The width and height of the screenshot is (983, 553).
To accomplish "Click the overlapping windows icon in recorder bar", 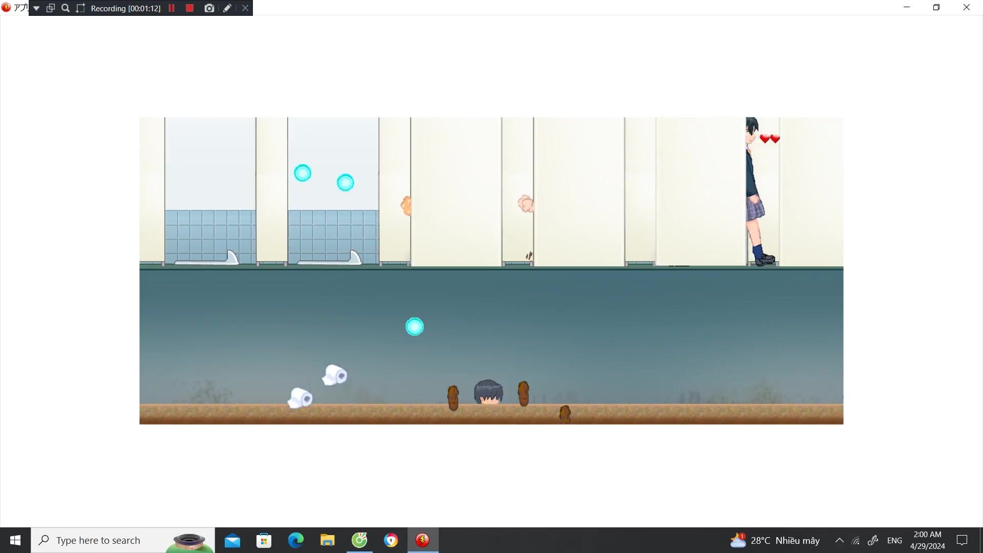I will pyautogui.click(x=51, y=8).
